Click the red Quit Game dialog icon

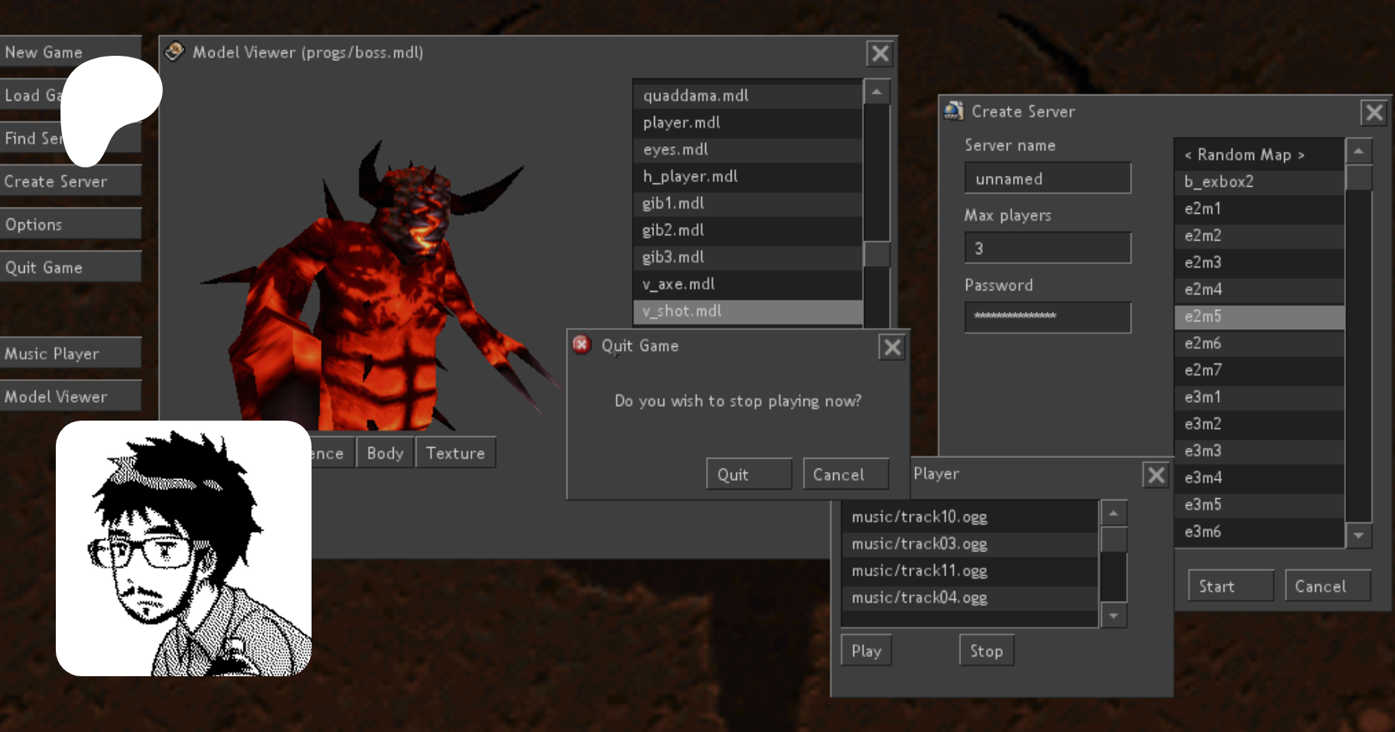[581, 345]
